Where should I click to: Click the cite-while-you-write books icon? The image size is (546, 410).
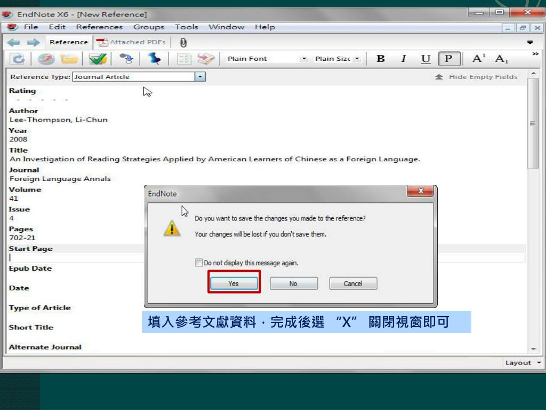tap(206, 59)
